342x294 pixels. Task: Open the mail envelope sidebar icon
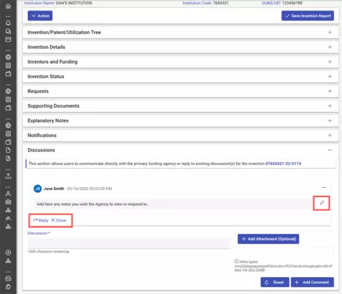pos(8,39)
